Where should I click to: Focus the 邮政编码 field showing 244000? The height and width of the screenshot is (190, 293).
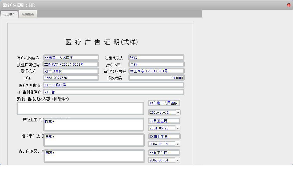(156, 78)
